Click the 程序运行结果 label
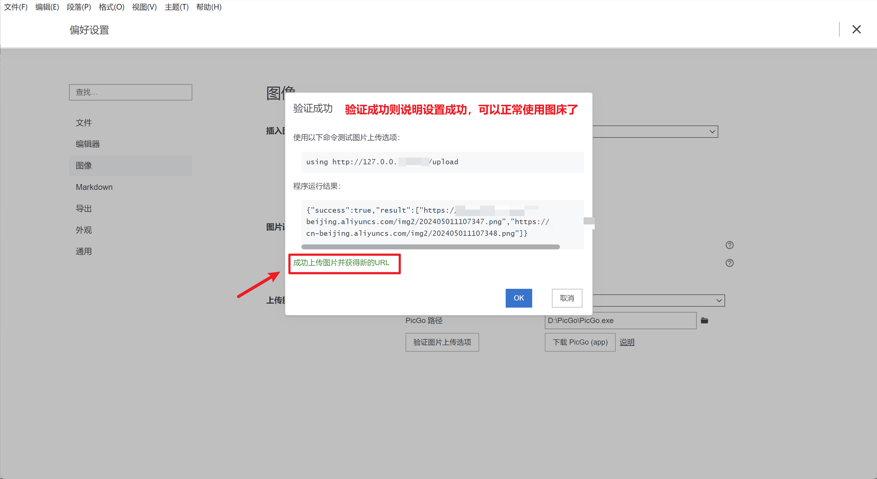Screen dimensions: 877x479 (316, 186)
